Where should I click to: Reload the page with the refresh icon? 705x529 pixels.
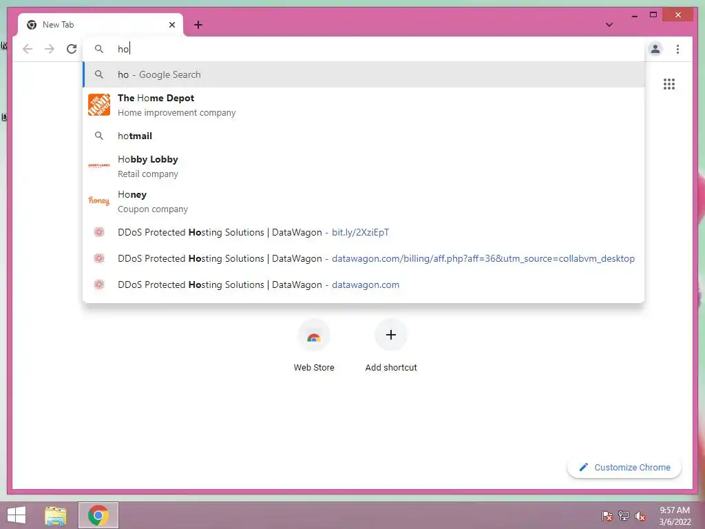click(72, 49)
